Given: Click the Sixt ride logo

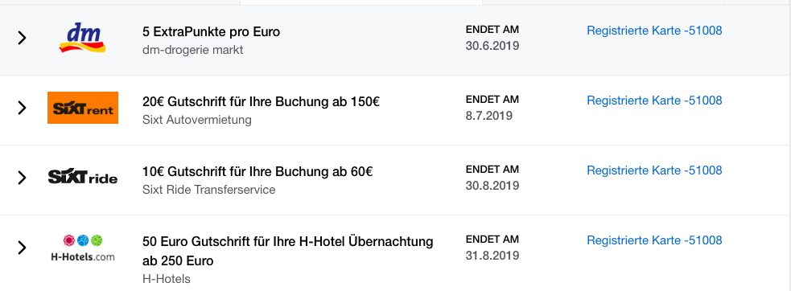Looking at the screenshot, I should 83,177.
